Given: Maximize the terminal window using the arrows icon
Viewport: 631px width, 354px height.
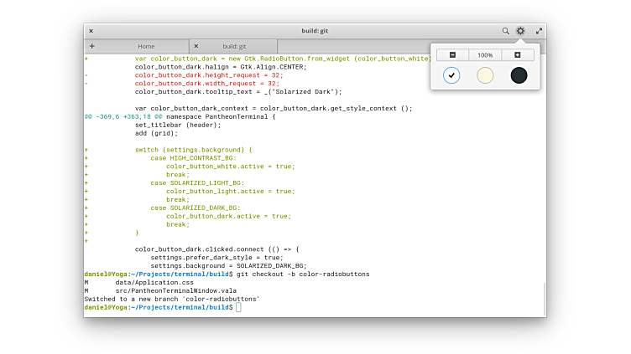Looking at the screenshot, I should pyautogui.click(x=539, y=31).
